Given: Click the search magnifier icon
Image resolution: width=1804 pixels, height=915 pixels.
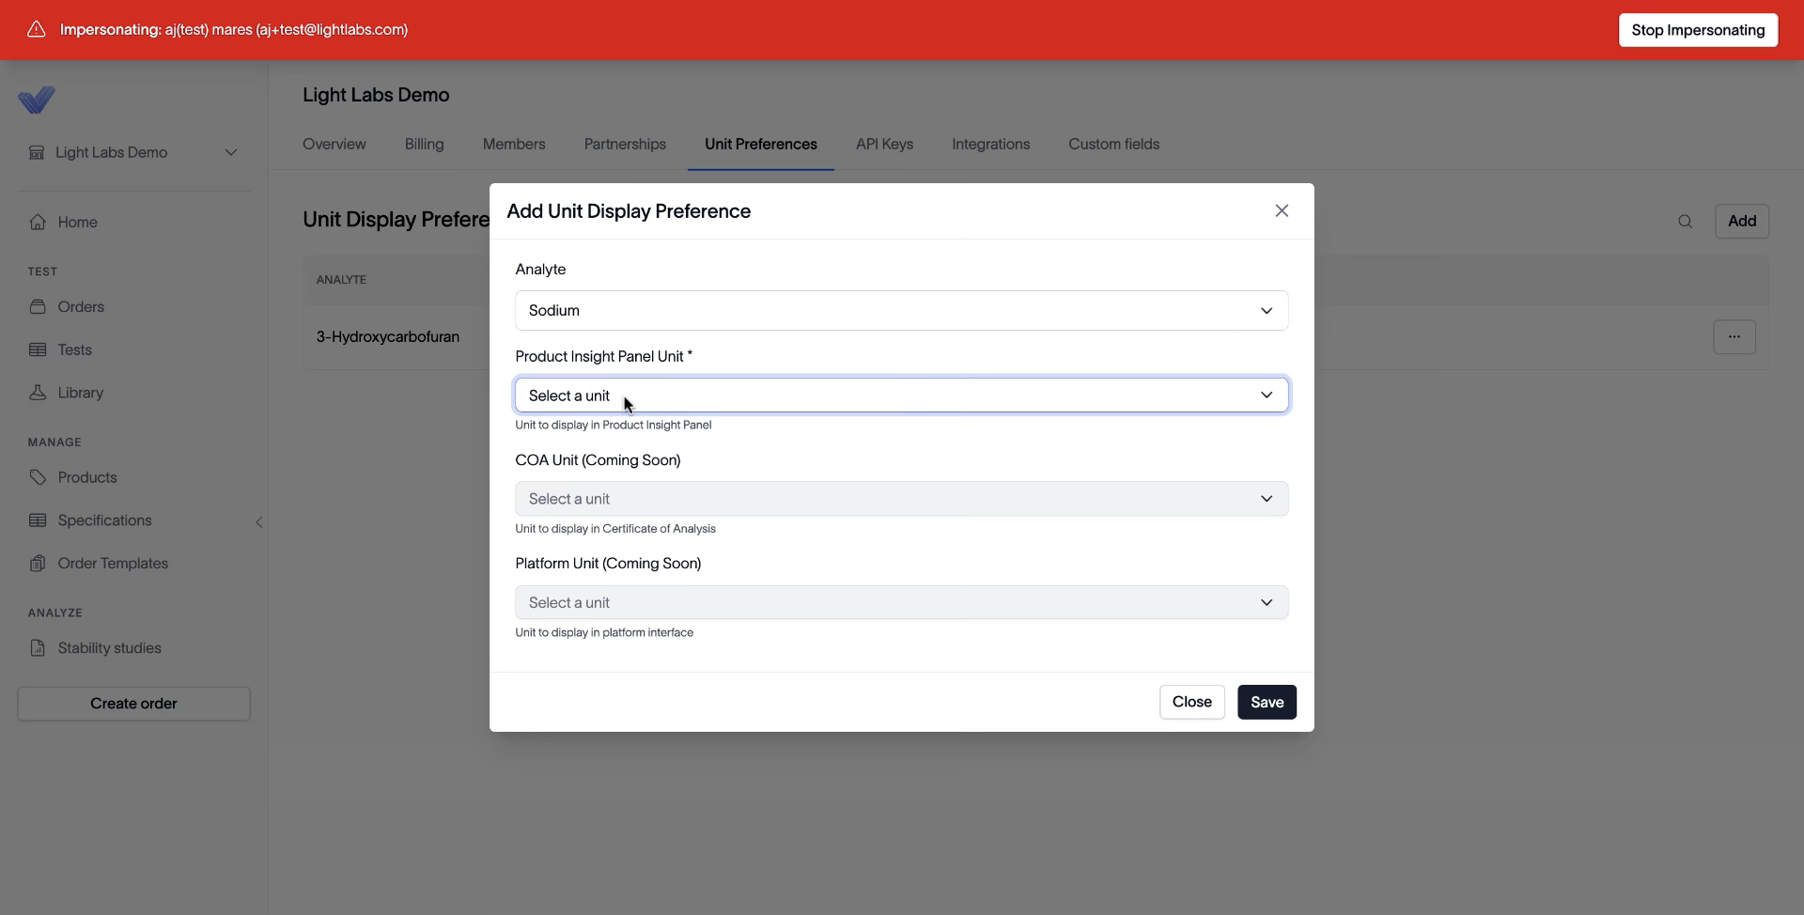Looking at the screenshot, I should tap(1685, 222).
